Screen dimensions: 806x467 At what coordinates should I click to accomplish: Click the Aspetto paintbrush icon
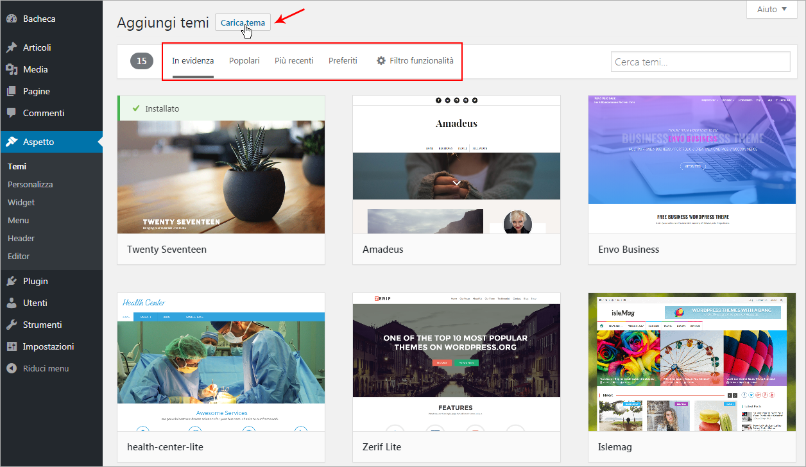click(12, 142)
